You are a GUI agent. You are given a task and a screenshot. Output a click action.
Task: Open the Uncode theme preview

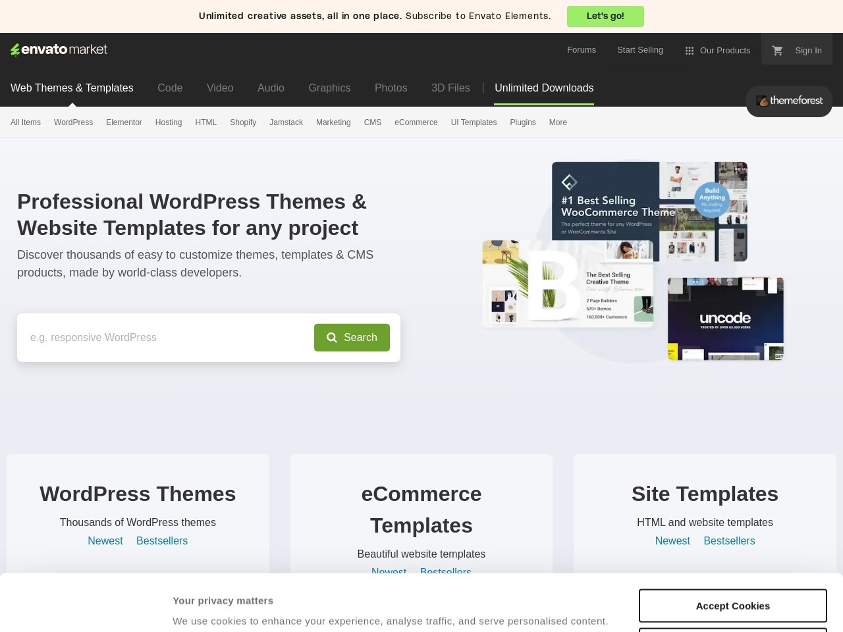click(724, 319)
